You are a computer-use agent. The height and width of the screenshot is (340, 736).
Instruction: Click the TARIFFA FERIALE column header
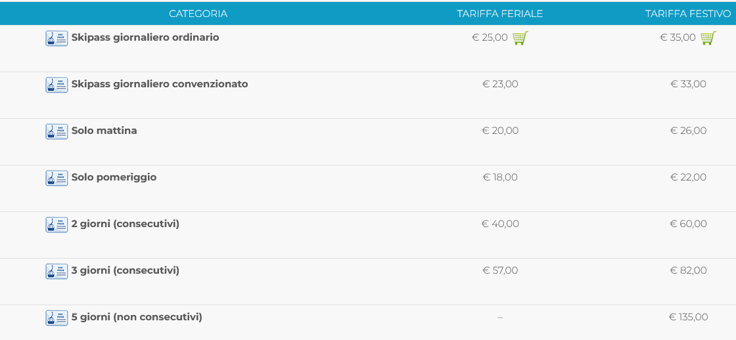[x=499, y=14]
